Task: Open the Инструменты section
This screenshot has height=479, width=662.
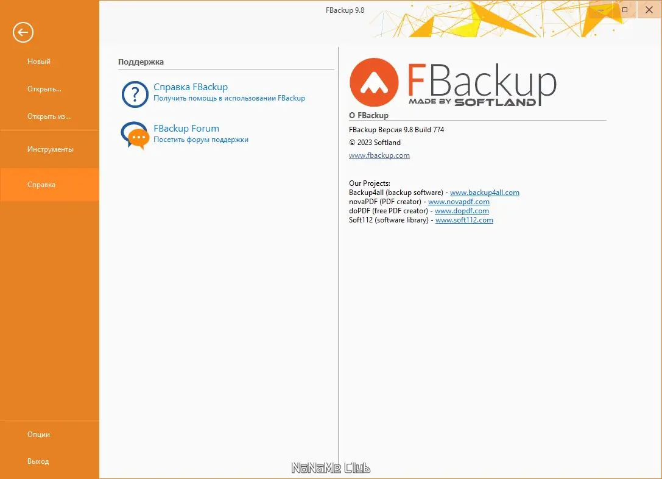Action: [50, 149]
